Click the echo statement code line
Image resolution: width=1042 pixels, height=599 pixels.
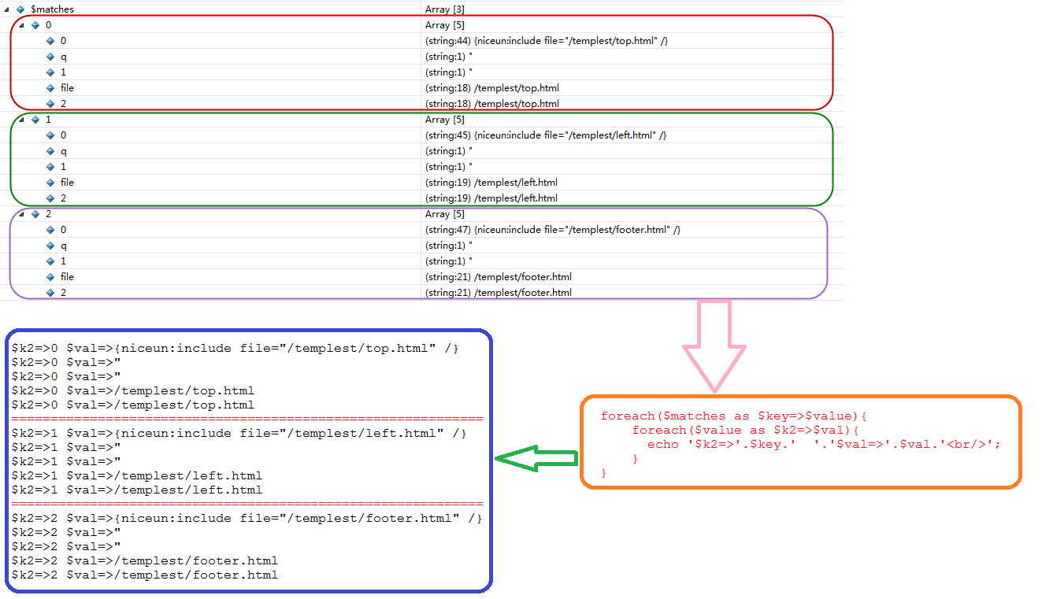[824, 445]
